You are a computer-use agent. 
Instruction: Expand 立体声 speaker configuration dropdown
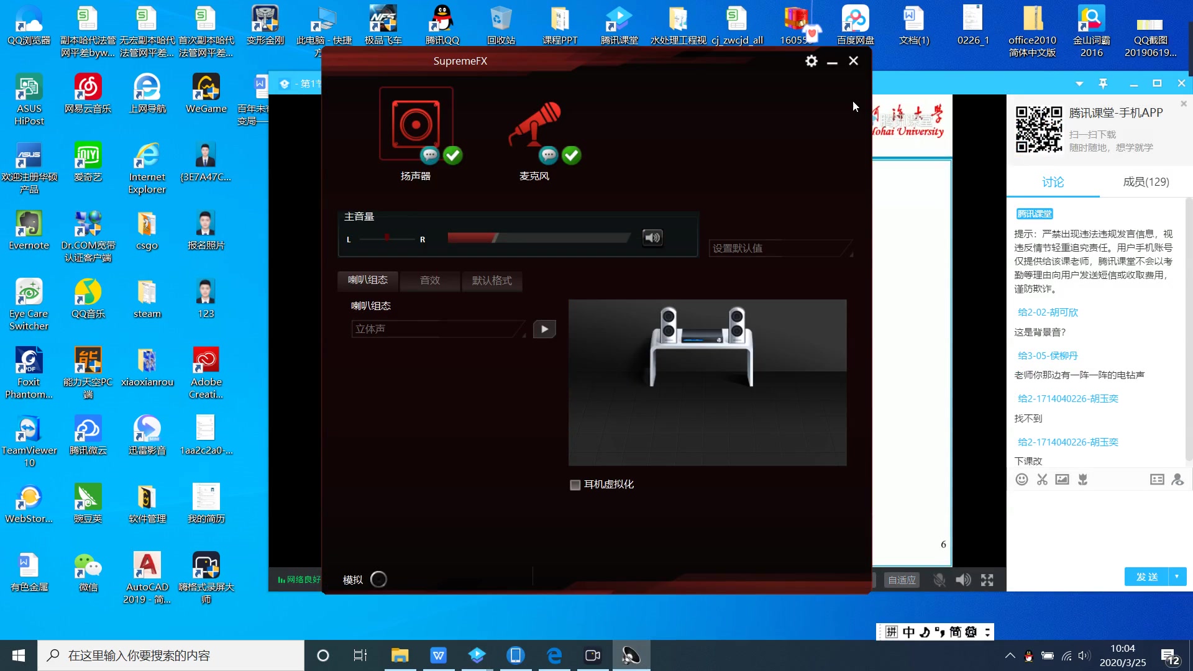click(439, 329)
